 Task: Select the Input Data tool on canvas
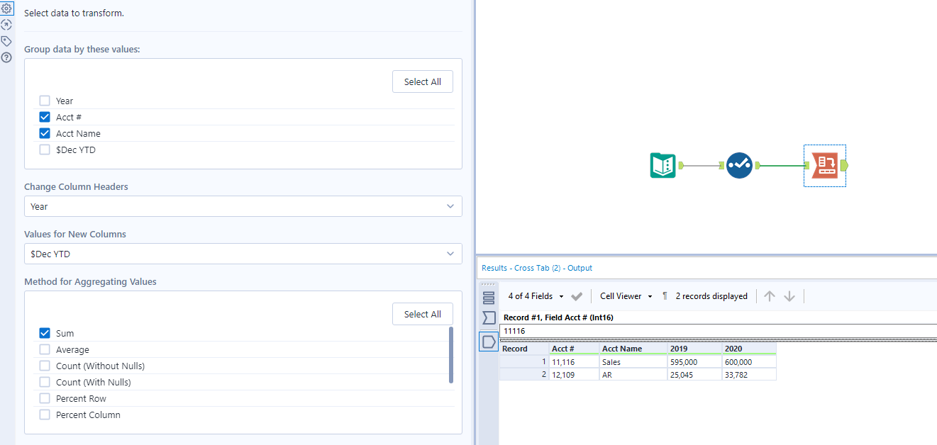pyautogui.click(x=662, y=165)
